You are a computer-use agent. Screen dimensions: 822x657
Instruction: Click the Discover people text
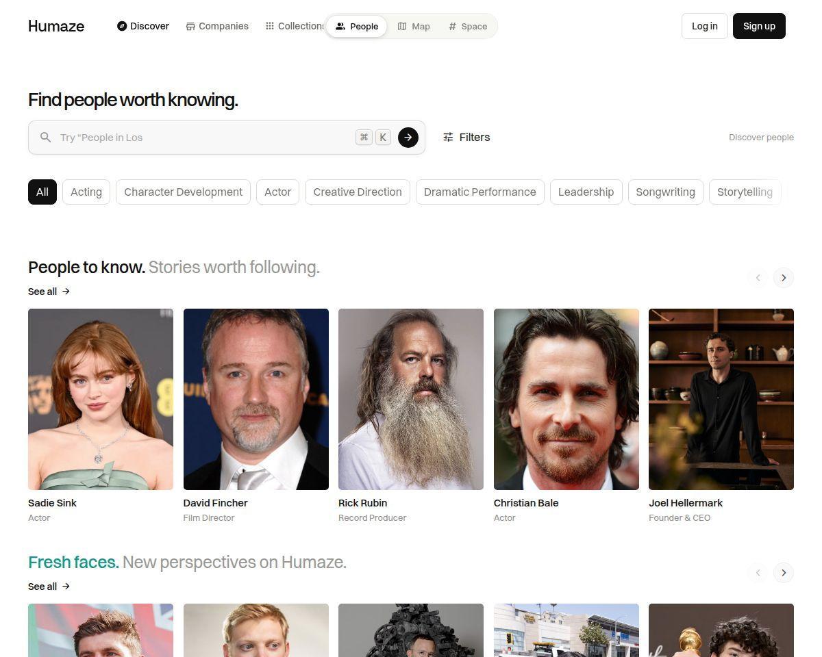[761, 138]
